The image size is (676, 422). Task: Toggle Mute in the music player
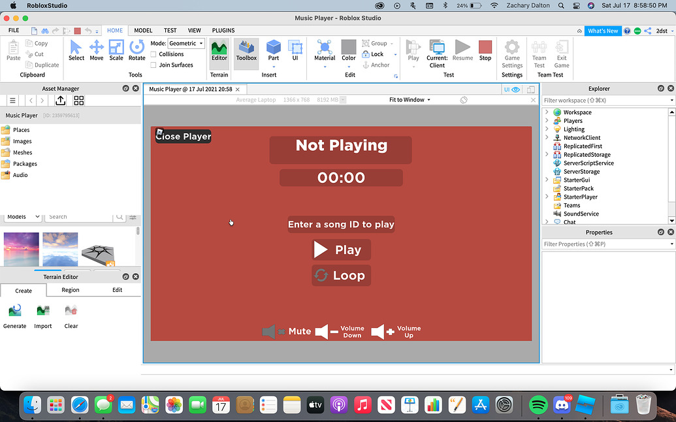287,331
